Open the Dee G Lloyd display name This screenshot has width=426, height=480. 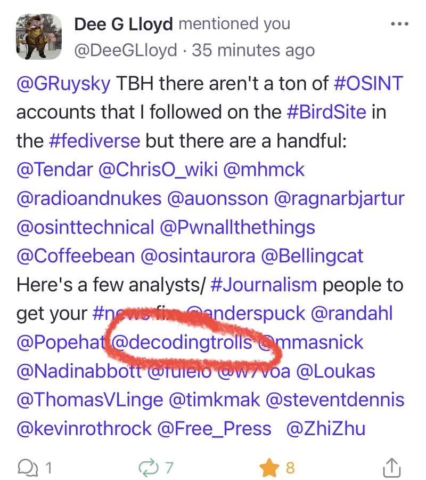point(124,24)
